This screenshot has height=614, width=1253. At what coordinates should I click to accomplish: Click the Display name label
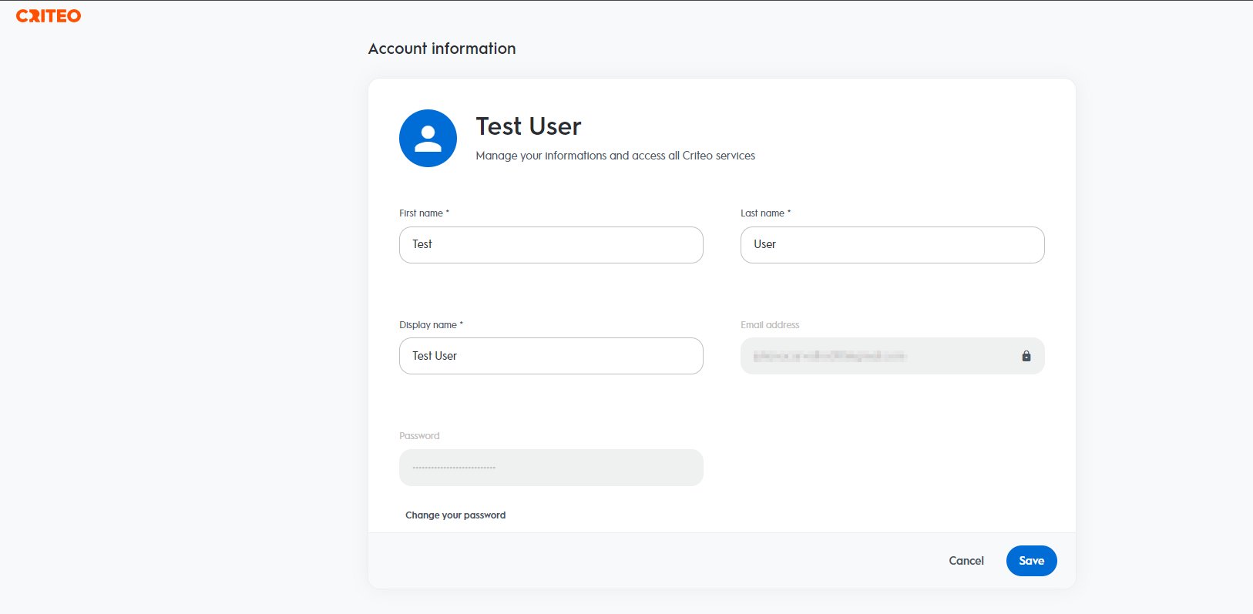[x=431, y=325]
